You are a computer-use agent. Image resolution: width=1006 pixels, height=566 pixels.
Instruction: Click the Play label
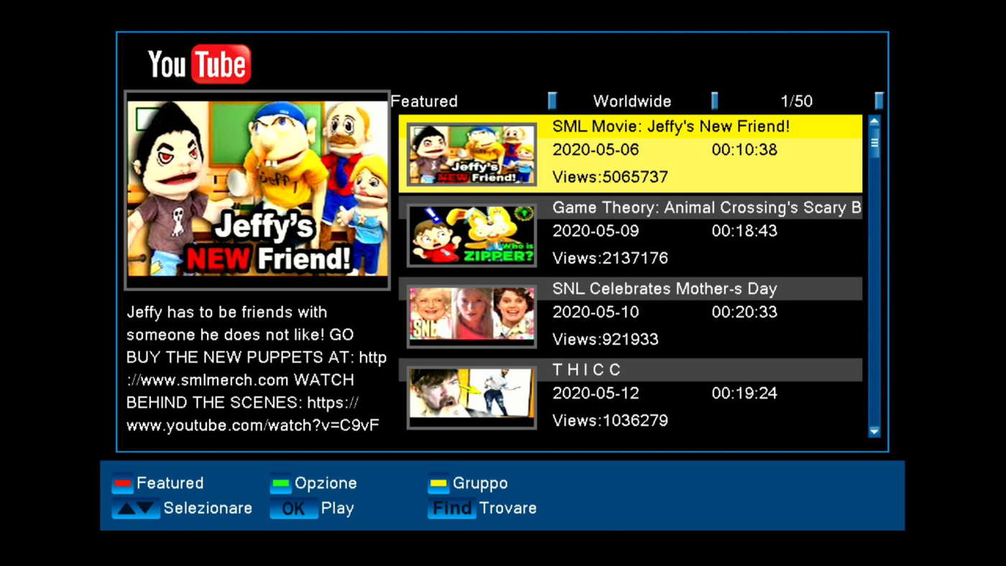click(338, 509)
